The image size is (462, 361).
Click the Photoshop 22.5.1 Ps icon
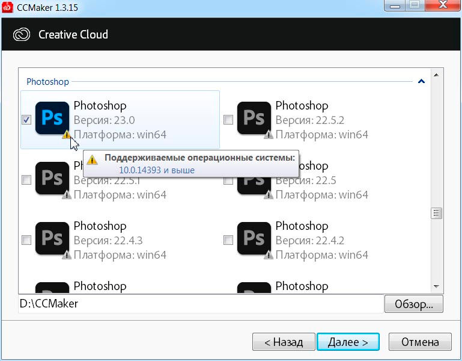52,178
